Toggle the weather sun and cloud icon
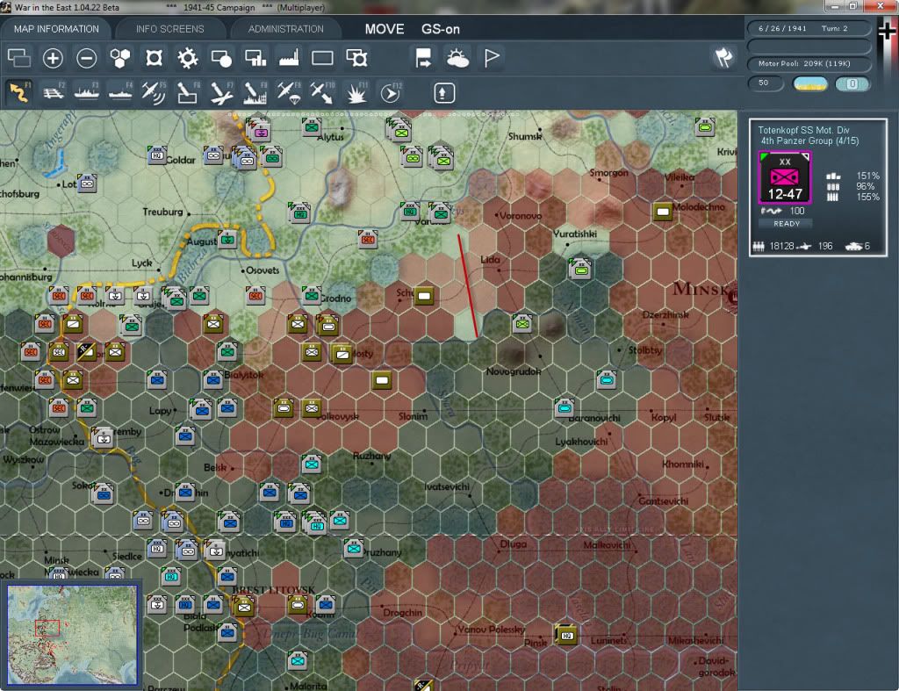 point(457,58)
